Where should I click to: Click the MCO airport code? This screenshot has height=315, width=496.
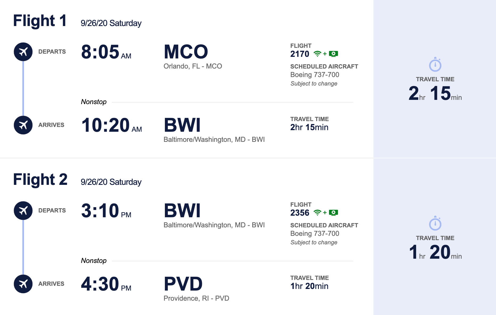click(x=186, y=52)
